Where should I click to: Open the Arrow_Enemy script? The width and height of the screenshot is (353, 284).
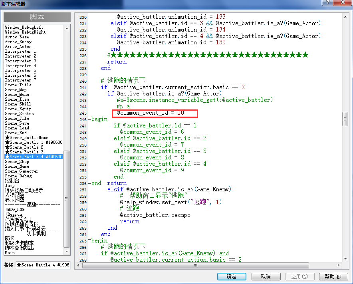pyautogui.click(x=18, y=42)
